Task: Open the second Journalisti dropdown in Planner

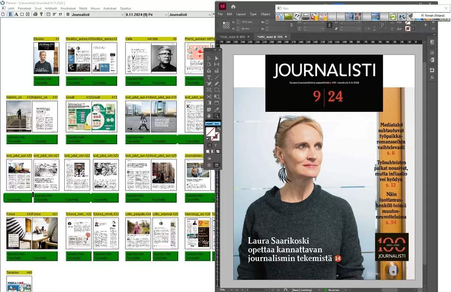Action: click(190, 15)
